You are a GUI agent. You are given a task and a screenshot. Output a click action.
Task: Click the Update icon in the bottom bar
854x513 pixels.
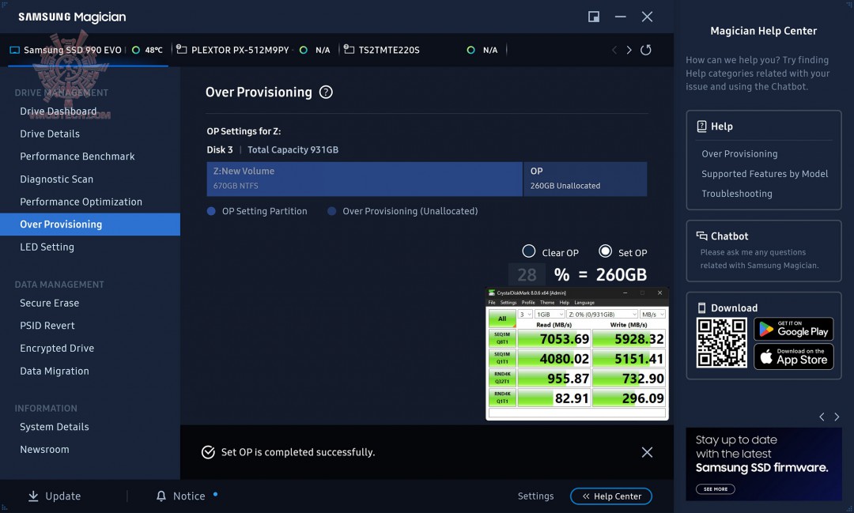(33, 496)
